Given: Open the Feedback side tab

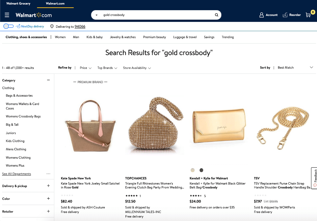Looking at the screenshot, I should point(314,178).
